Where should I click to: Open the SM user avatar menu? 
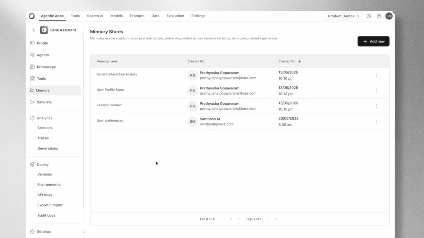tap(389, 16)
